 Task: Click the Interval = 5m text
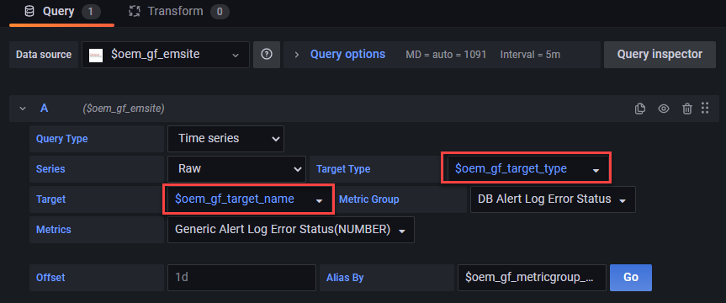[530, 55]
